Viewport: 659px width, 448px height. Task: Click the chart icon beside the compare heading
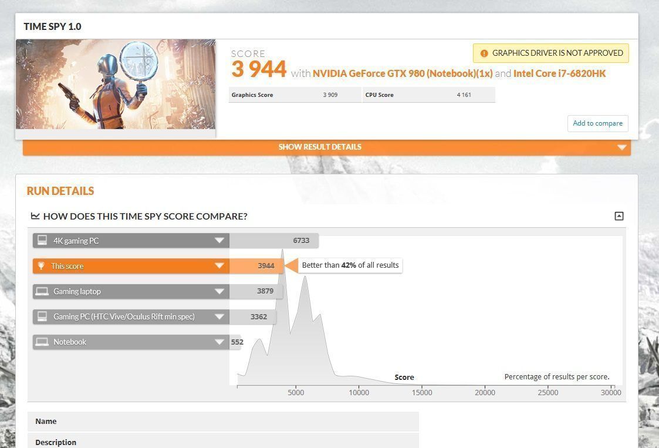pyautogui.click(x=35, y=216)
